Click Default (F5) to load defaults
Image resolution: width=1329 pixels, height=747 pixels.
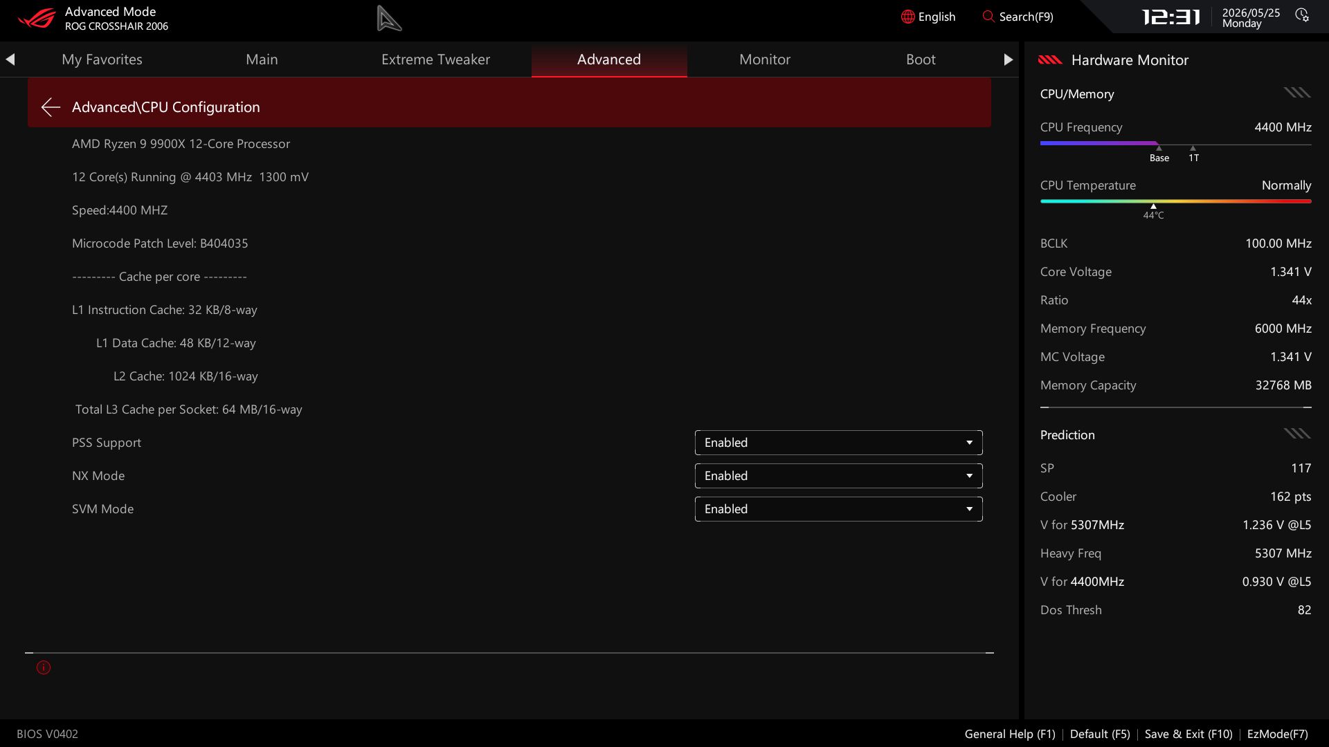pyautogui.click(x=1100, y=734)
